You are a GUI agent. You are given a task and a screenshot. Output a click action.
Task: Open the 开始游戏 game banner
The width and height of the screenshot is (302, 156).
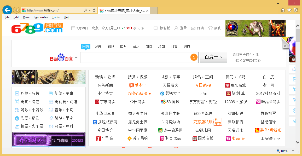tap(49, 140)
